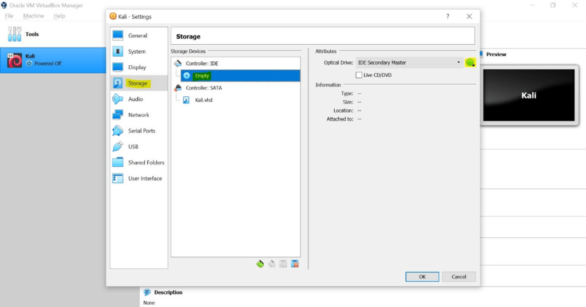Click the Storage disk icon
Image resolution: width=586 pixels, height=307 pixels.
(118, 83)
